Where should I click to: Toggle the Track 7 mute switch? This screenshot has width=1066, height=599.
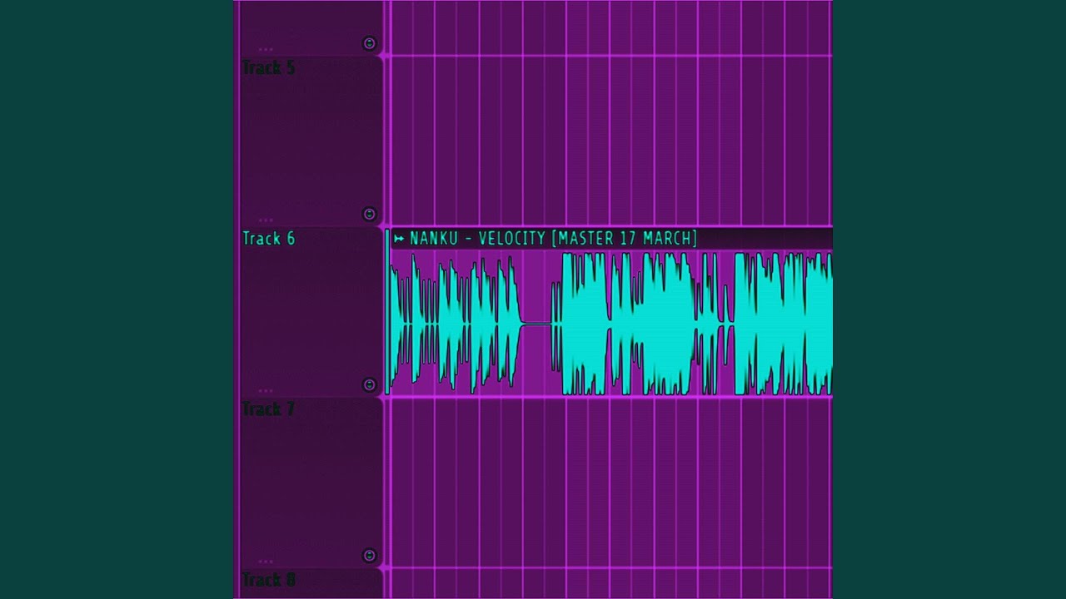(370, 555)
